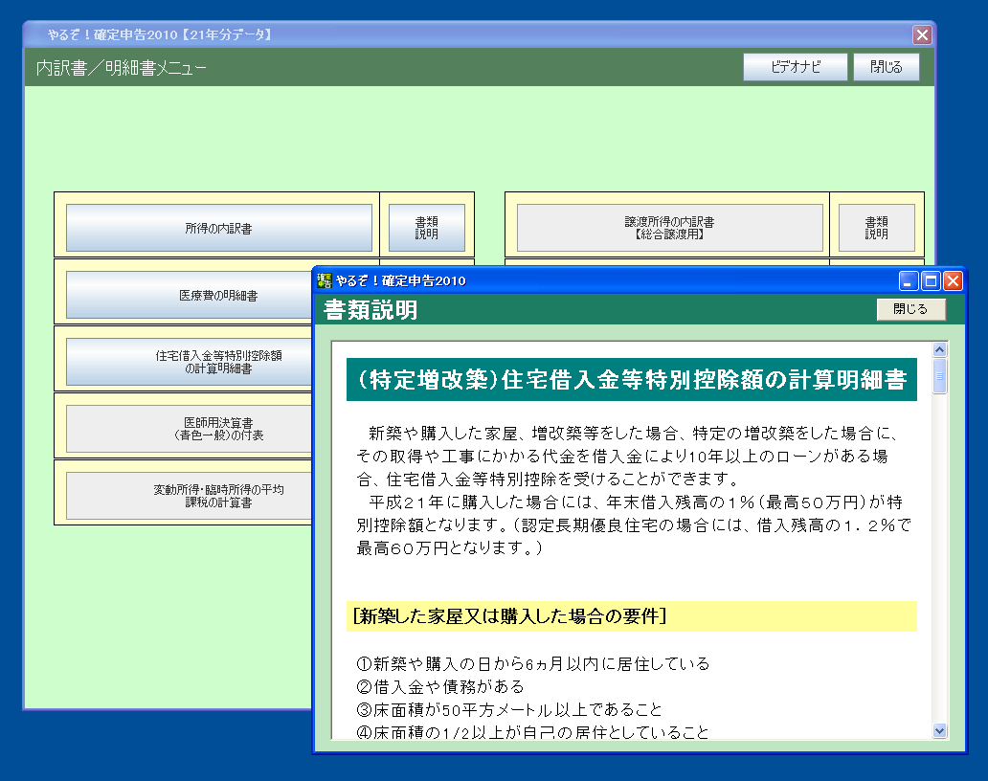Screen dimensions: 988x781
Task: Click the app icon in popup title bar
Action: (x=324, y=280)
